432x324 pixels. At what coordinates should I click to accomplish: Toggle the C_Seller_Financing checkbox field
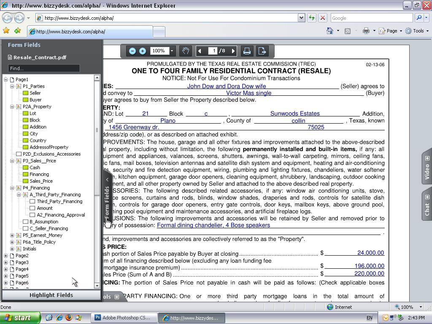(26, 228)
